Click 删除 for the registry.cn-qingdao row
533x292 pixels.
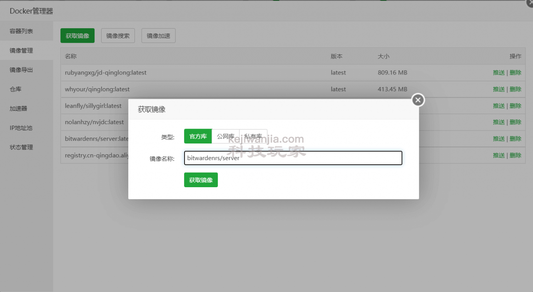click(515, 155)
